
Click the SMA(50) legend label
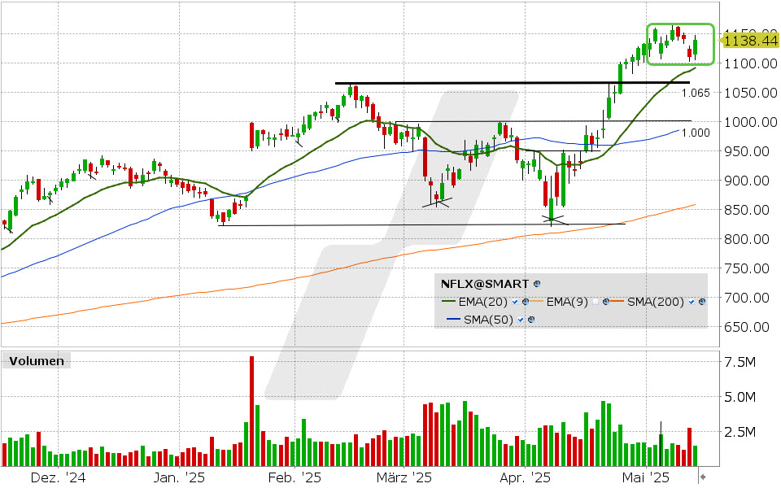click(x=488, y=320)
